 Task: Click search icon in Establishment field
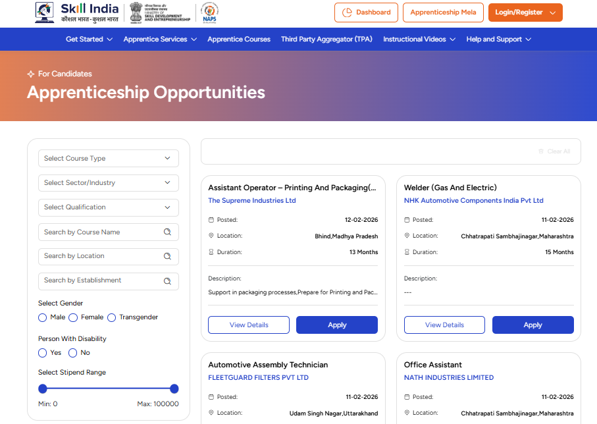point(167,280)
